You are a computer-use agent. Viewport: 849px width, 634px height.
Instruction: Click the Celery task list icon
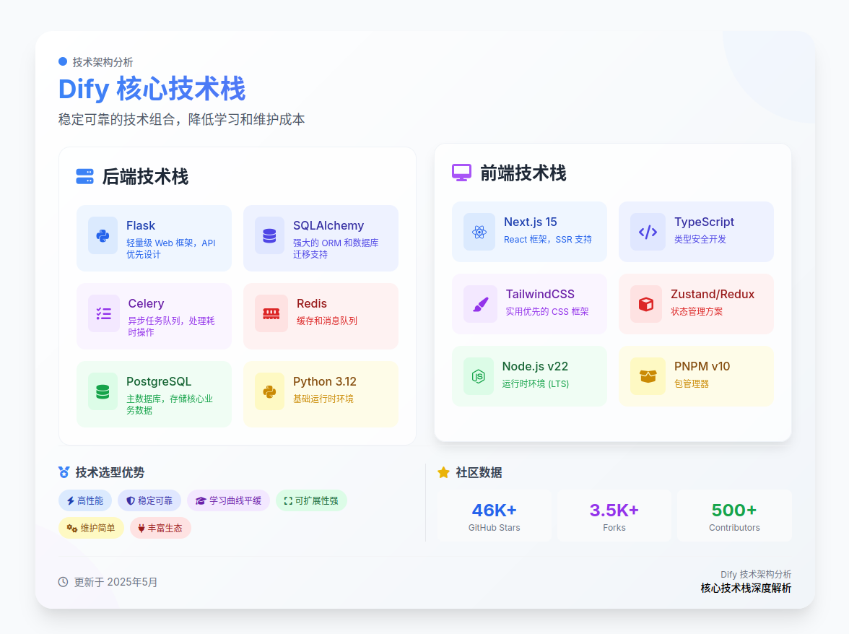tap(104, 313)
